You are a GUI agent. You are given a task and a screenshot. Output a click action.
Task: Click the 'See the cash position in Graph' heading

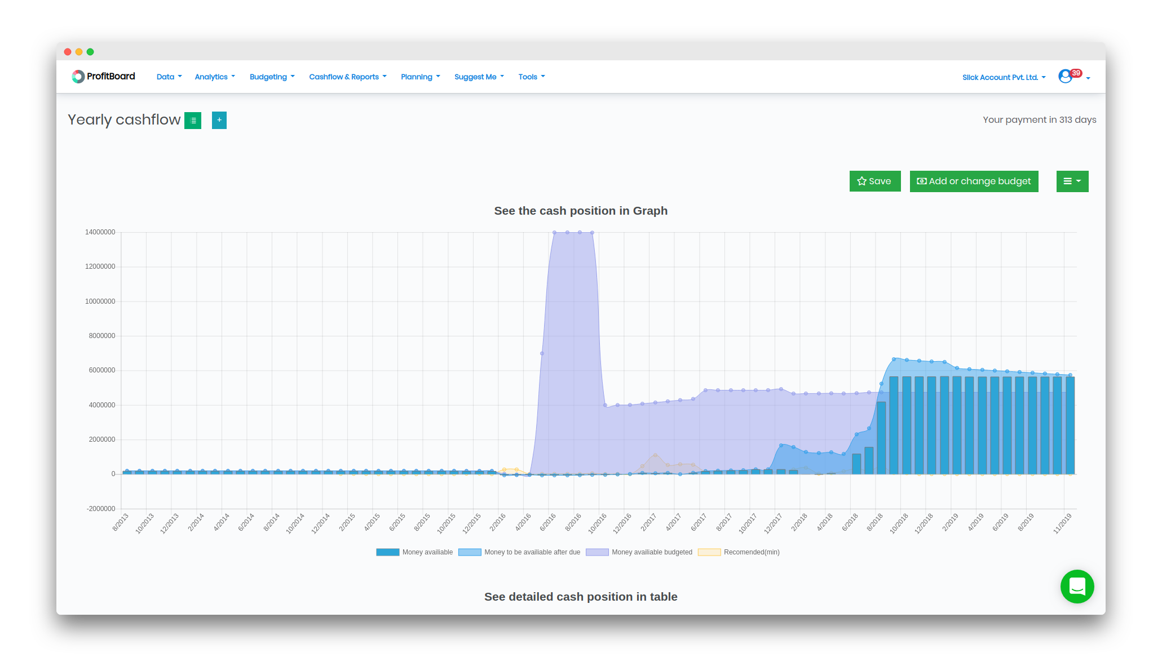[581, 211]
